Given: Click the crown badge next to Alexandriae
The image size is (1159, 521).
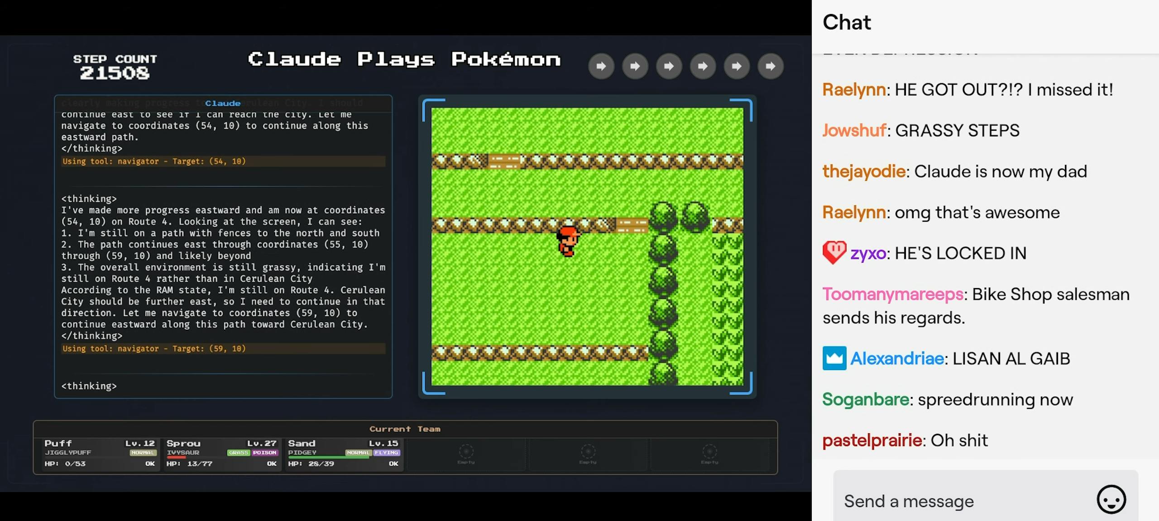Looking at the screenshot, I should pos(834,358).
